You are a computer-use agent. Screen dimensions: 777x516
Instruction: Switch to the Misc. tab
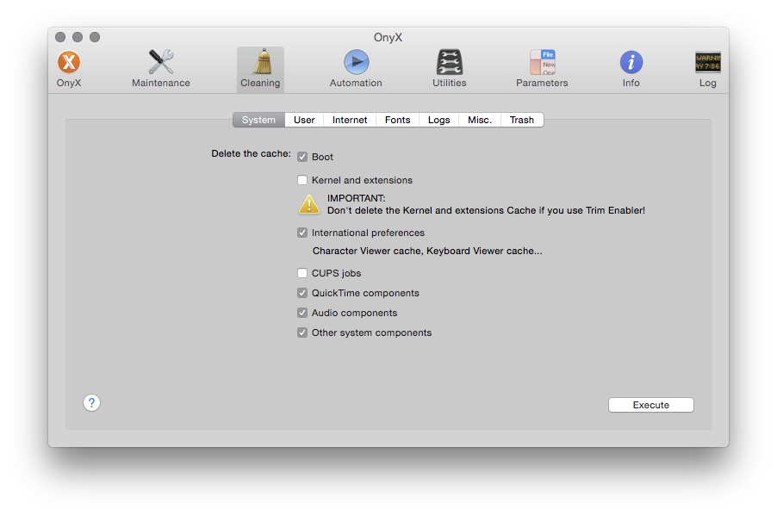(x=480, y=120)
